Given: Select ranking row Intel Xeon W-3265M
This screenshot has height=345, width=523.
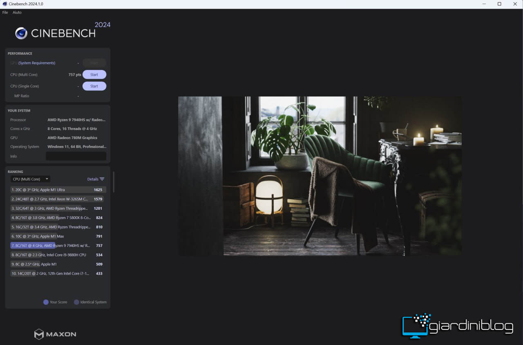Looking at the screenshot, I should [58, 199].
